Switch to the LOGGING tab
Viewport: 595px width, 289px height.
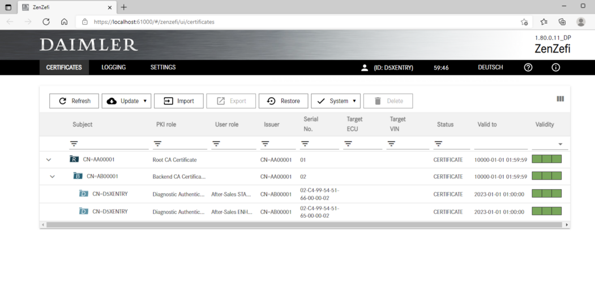(x=113, y=67)
